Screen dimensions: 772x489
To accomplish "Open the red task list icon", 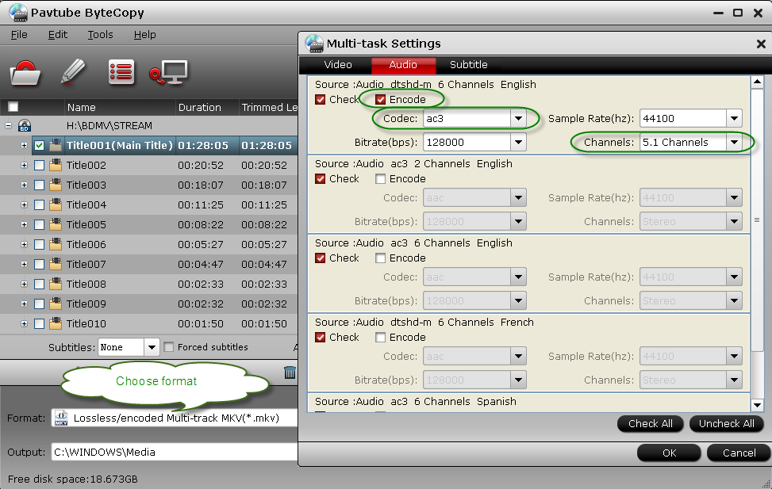I will (x=121, y=73).
